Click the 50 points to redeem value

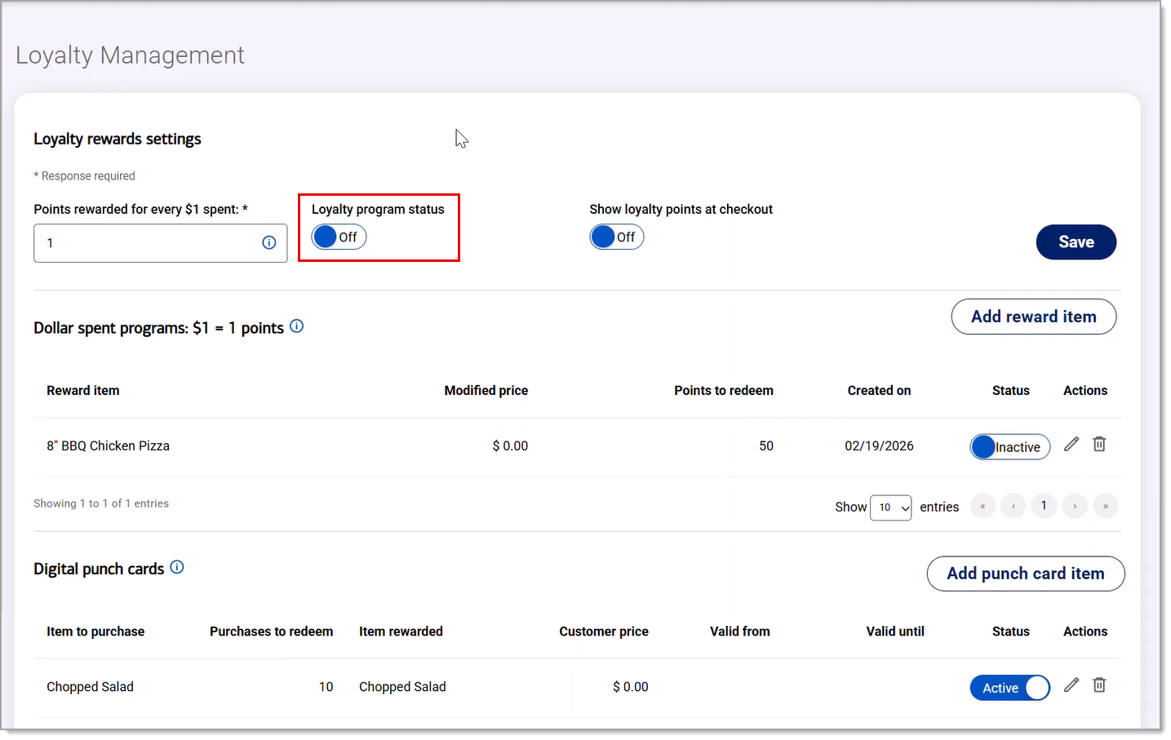pos(766,446)
